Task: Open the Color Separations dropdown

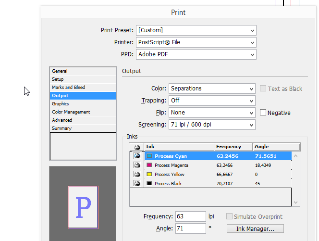Action: (212, 89)
